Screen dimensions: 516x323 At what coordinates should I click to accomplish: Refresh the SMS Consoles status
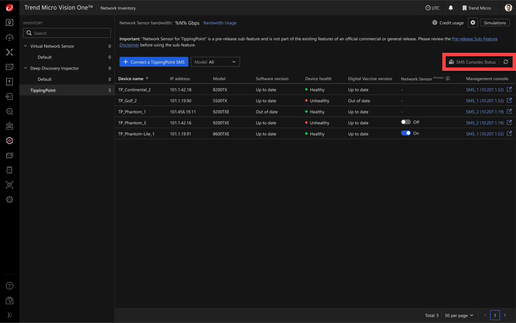[x=506, y=62]
